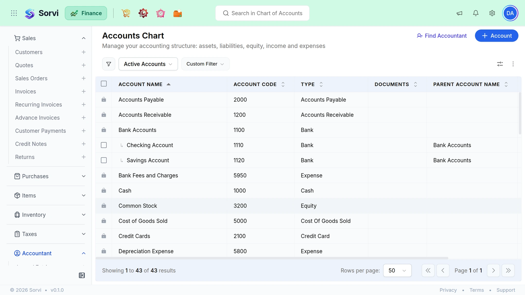Go to the next page
Viewport: 525px width, 295px height.
493,270
